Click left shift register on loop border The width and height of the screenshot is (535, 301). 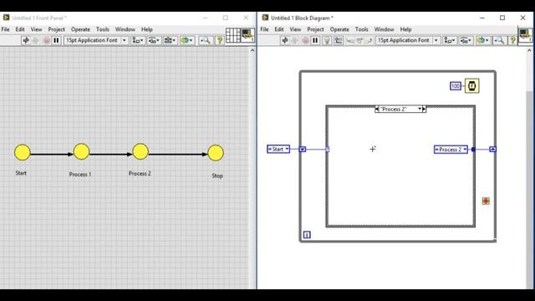[303, 149]
